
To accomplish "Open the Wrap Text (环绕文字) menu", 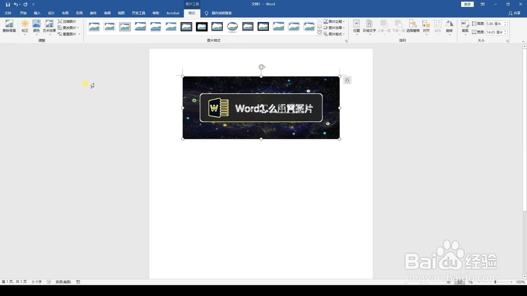I will tap(369, 27).
